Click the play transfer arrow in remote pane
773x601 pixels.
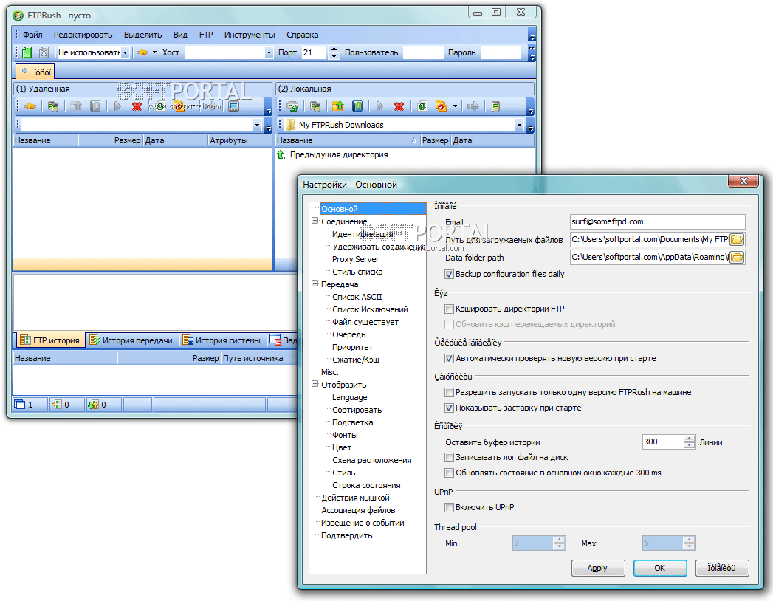pos(118,106)
